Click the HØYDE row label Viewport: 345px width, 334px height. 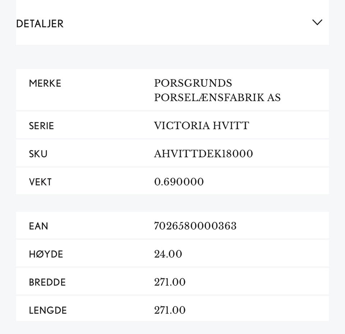46,254
